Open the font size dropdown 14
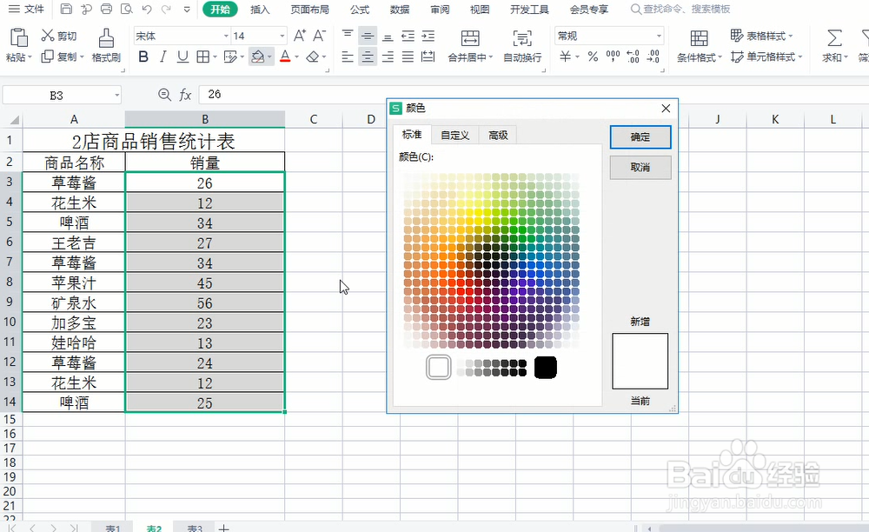 (x=282, y=36)
